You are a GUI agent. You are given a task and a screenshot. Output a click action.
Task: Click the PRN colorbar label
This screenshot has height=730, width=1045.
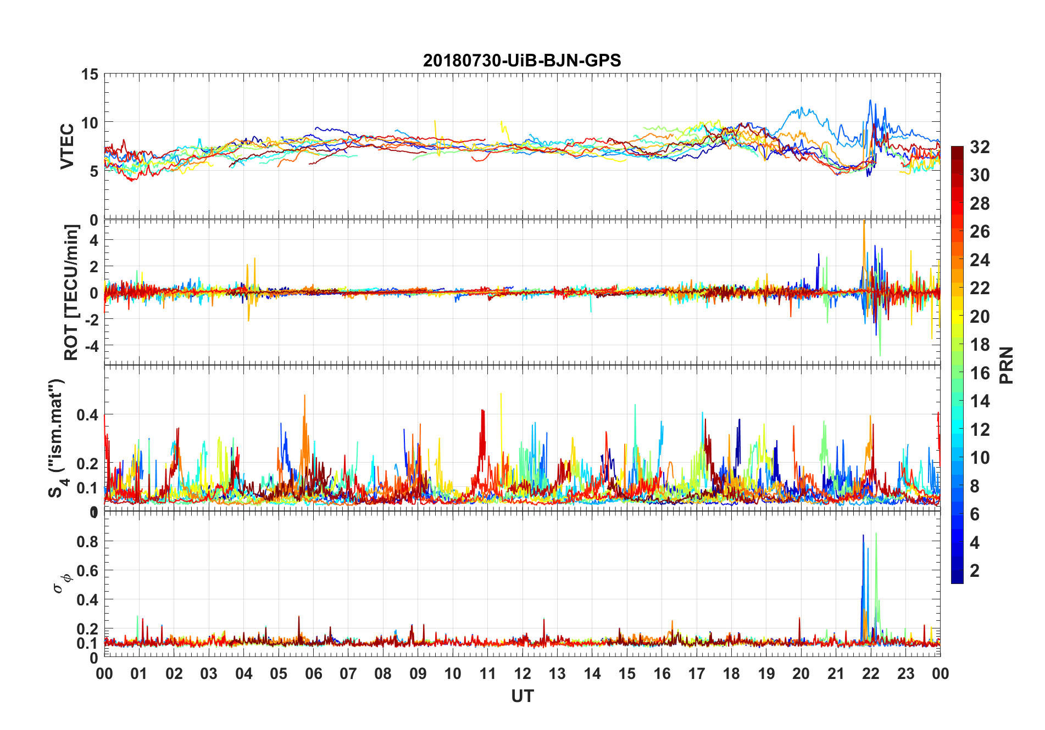tap(1006, 365)
